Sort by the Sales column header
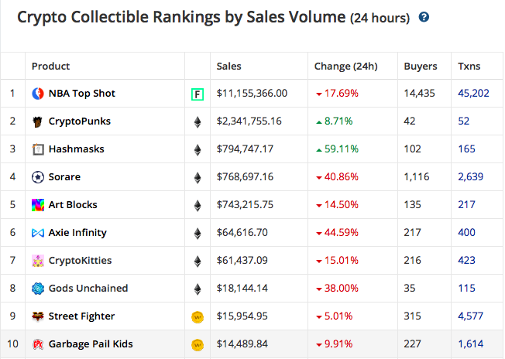This screenshot has height=359, width=505. [x=228, y=66]
